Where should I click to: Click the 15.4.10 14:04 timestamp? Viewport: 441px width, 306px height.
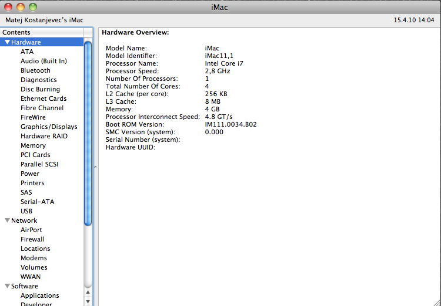click(x=414, y=20)
